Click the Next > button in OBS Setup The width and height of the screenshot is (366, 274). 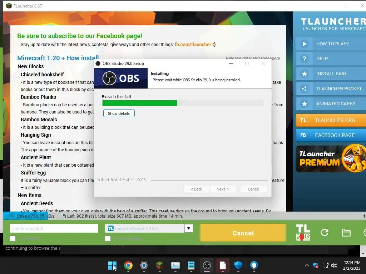pos(223,189)
